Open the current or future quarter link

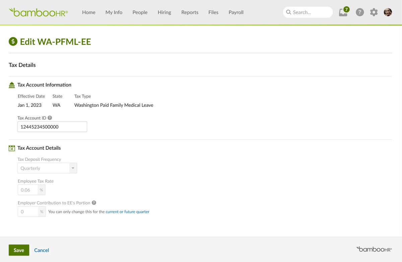point(127,212)
